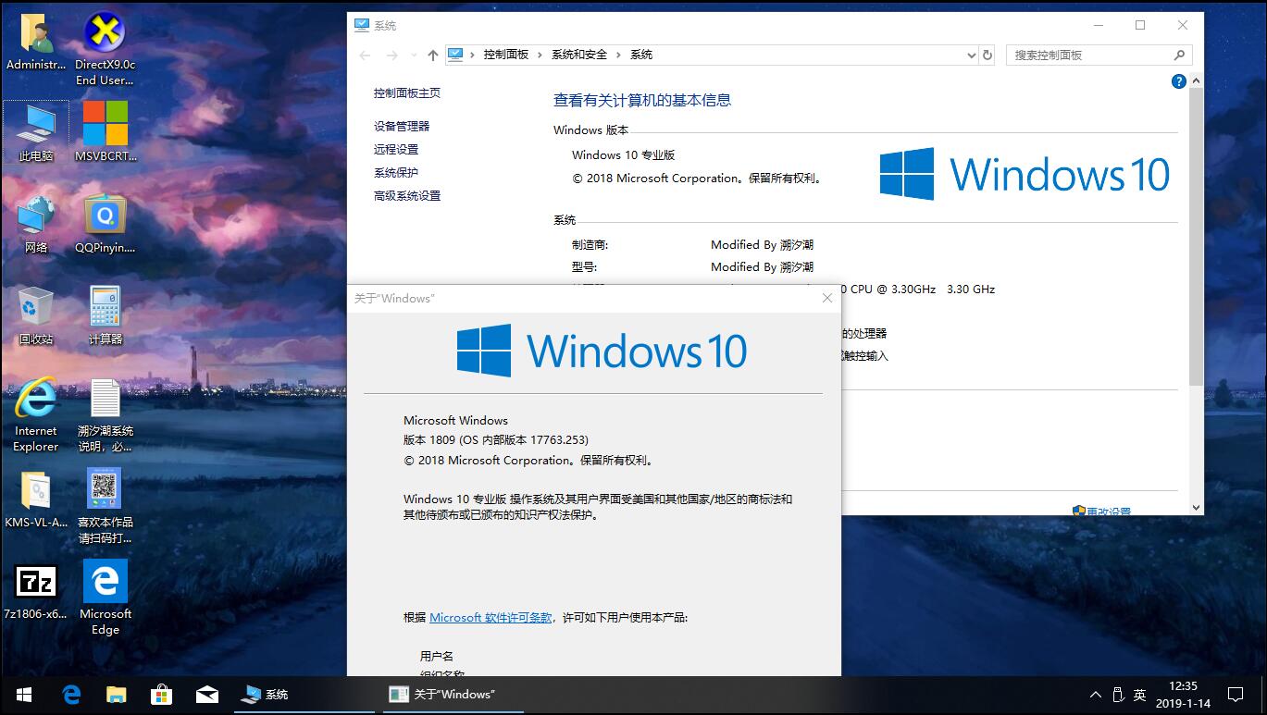Launch Microsoft Edge desktop icon

coord(105,598)
